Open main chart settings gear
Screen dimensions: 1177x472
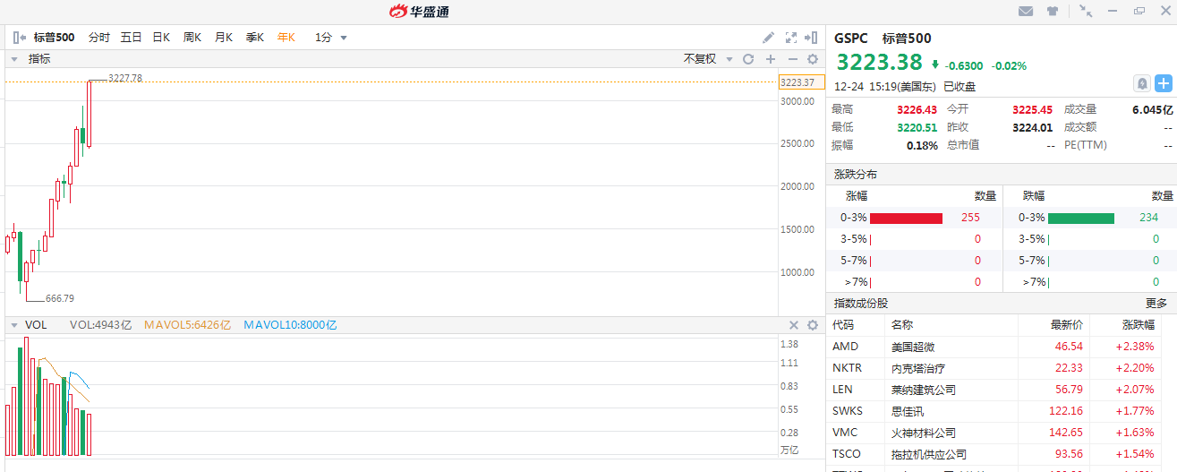coord(813,59)
